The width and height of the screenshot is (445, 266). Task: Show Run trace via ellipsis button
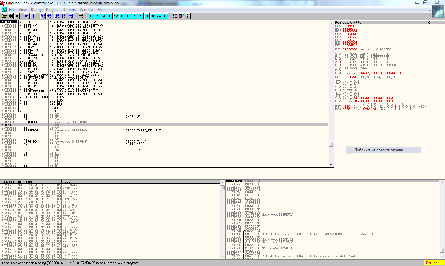[159, 16]
